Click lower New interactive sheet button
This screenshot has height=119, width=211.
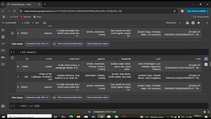tap(97, 98)
